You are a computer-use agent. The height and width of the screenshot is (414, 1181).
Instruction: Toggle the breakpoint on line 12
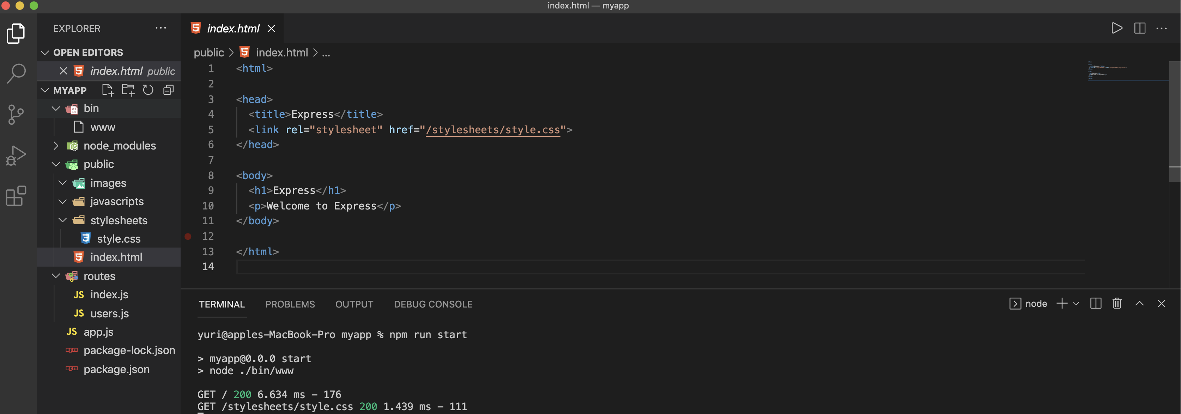(188, 237)
